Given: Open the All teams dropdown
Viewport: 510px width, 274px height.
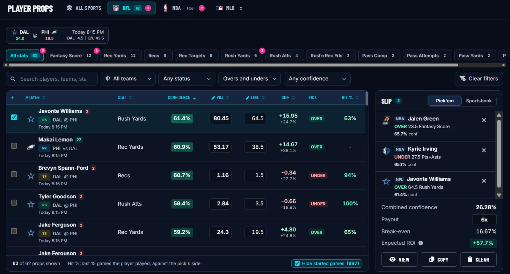Looking at the screenshot, I should (x=128, y=79).
